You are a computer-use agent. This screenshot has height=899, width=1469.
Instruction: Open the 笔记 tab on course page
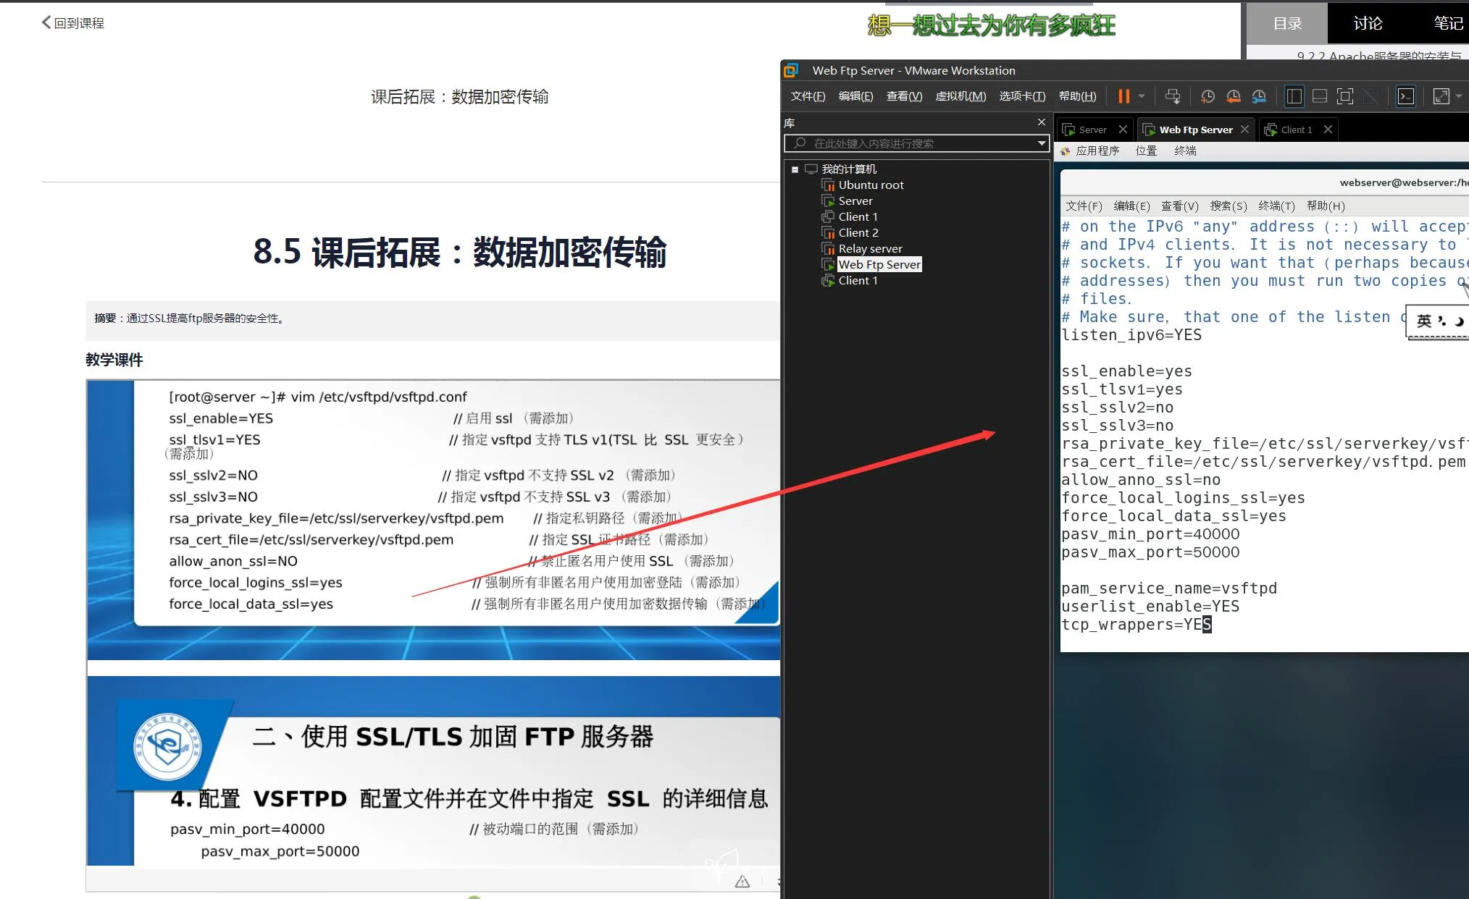pyautogui.click(x=1447, y=23)
